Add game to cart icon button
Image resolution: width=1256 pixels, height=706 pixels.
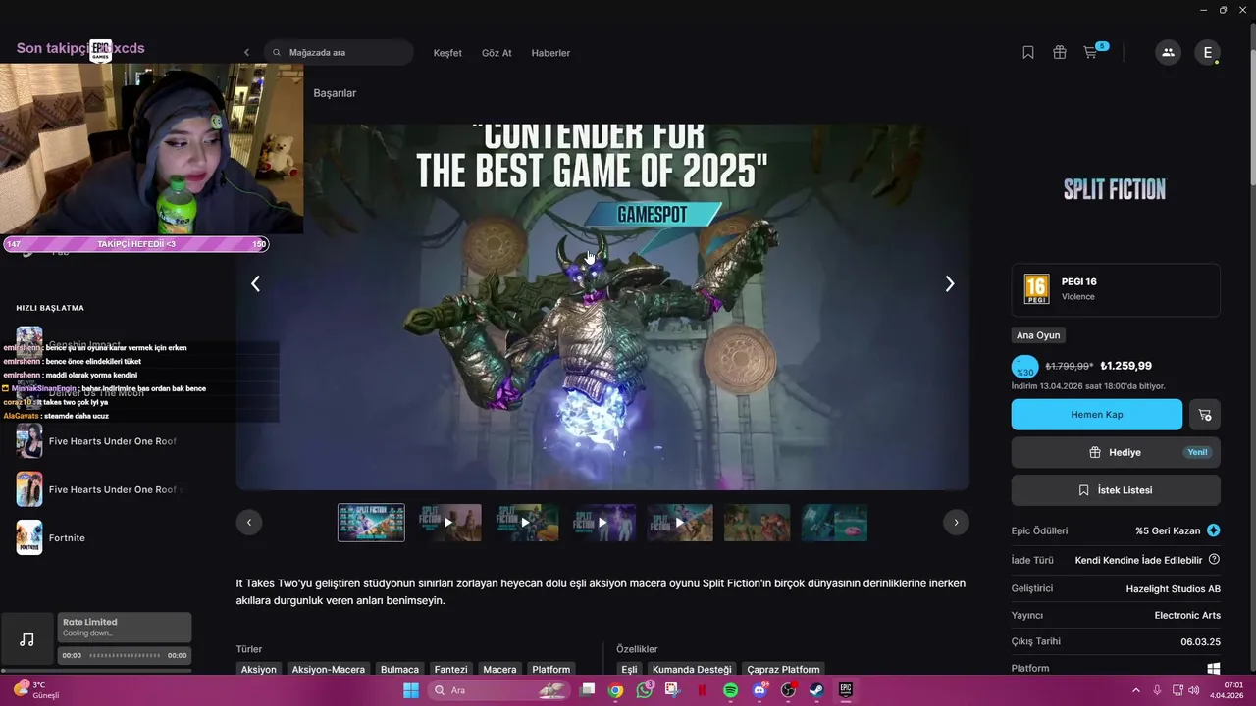pyautogui.click(x=1205, y=415)
